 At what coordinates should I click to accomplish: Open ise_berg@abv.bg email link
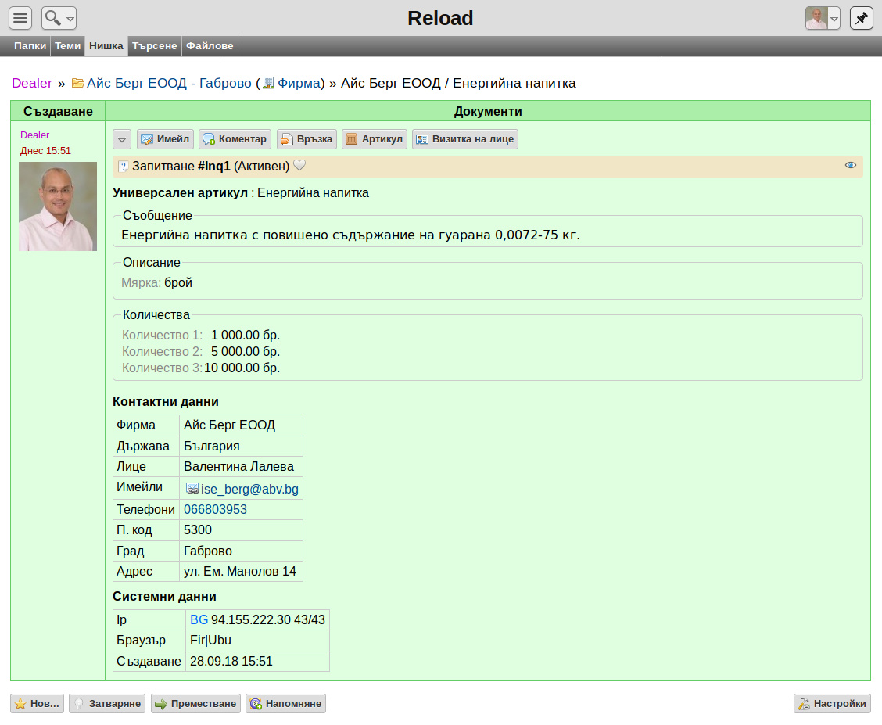click(x=249, y=490)
